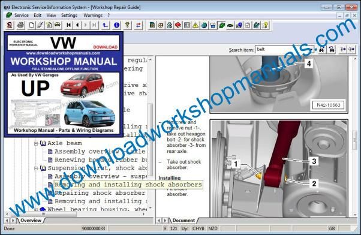Click the teal mechanic figure icon
The width and height of the screenshot is (361, 235).
point(170,25)
